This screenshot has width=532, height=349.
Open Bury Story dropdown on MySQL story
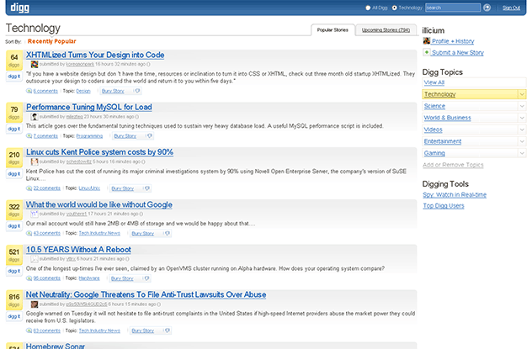coord(150,136)
